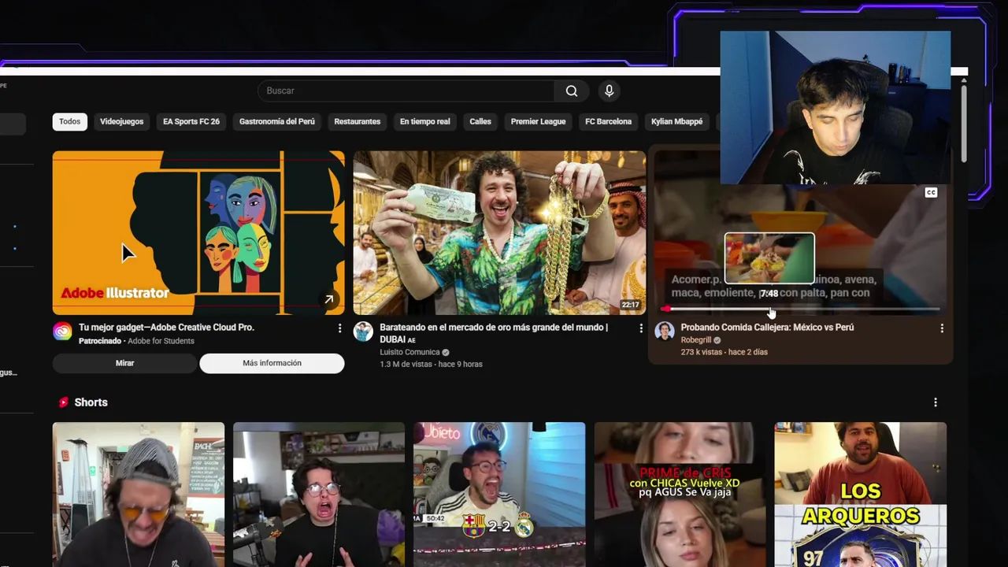1008x567 pixels.
Task: Click the Patrocinado label
Action: pyautogui.click(x=100, y=341)
